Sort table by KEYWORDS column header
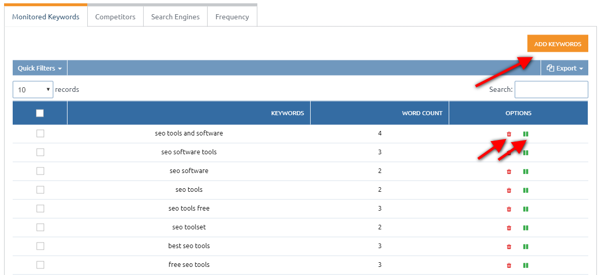The height and width of the screenshot is (275, 602). [x=188, y=113]
